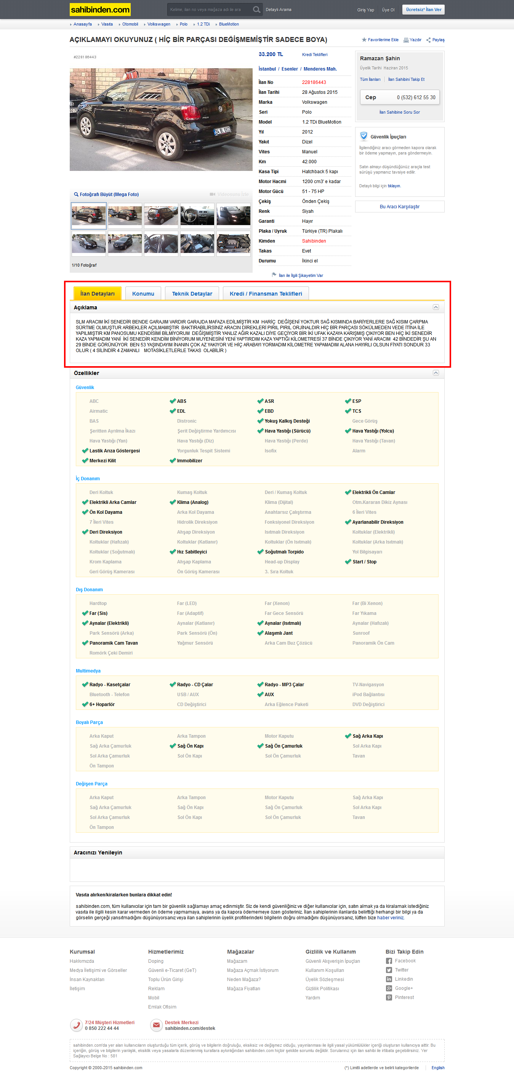Click Anasayfa in the breadcrumb
Screen dimensions: 514x1081
(x=83, y=24)
